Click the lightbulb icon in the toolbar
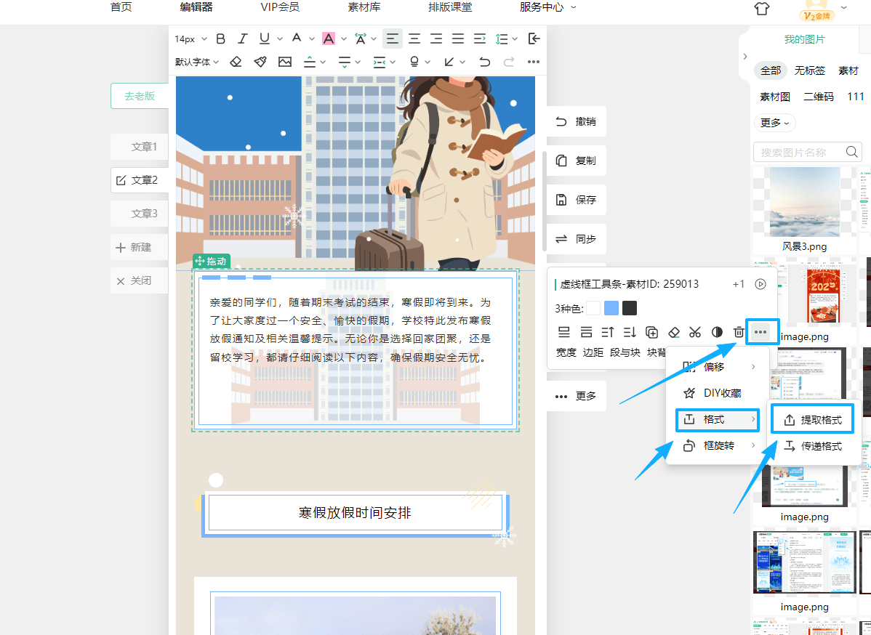This screenshot has width=871, height=635. pyautogui.click(x=414, y=62)
